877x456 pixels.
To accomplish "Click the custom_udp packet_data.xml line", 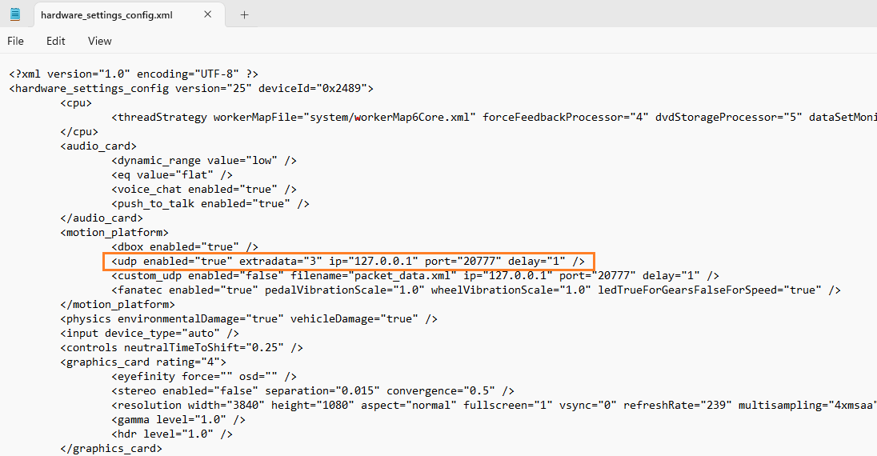I will click(414, 276).
